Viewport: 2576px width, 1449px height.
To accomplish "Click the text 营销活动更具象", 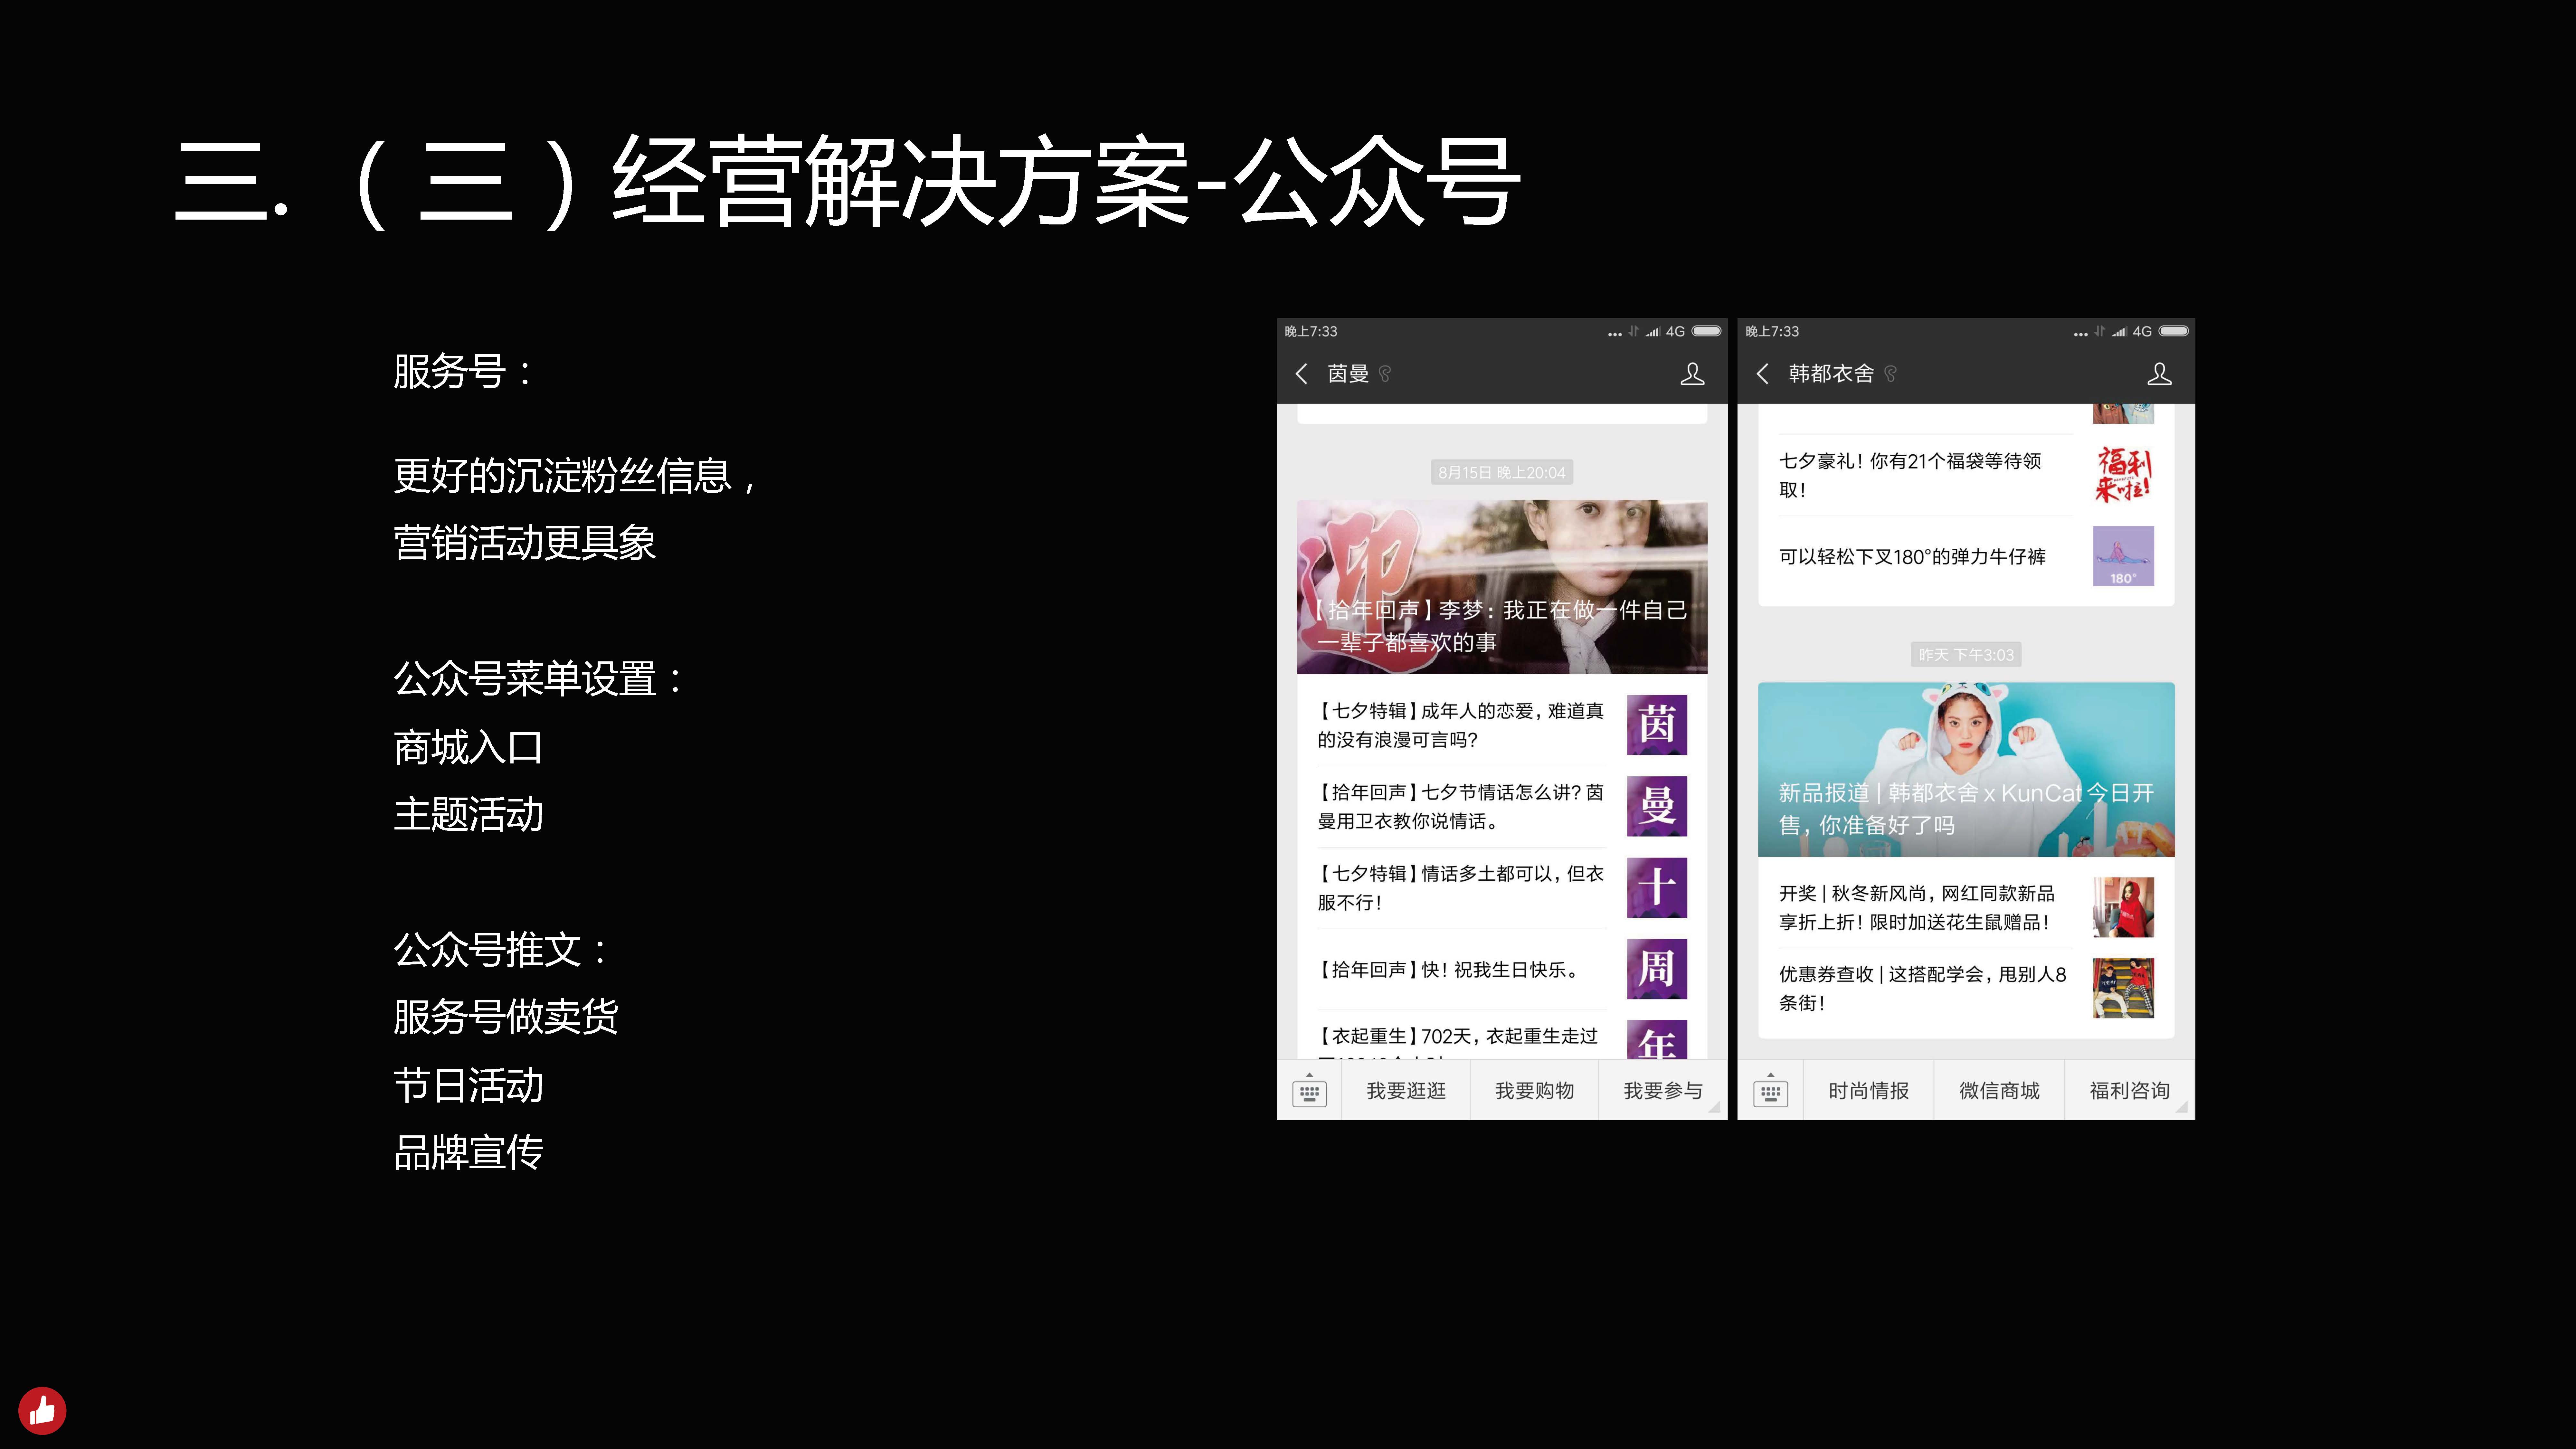I will [525, 543].
